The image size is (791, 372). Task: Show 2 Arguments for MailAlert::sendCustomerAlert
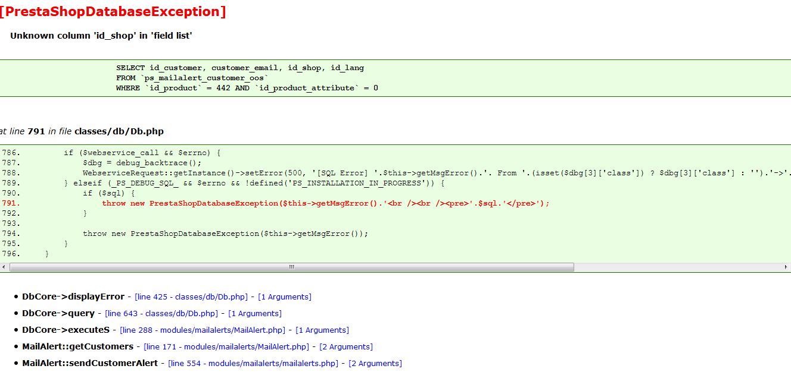click(375, 363)
